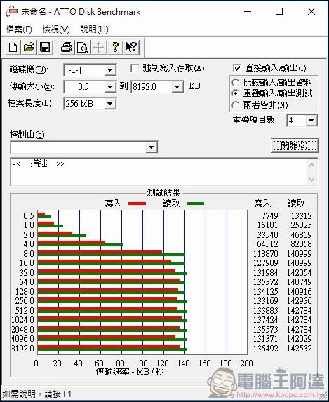Open print preview magnifier icon
Image resolution: width=329 pixels, height=402 pixels.
click(x=83, y=48)
